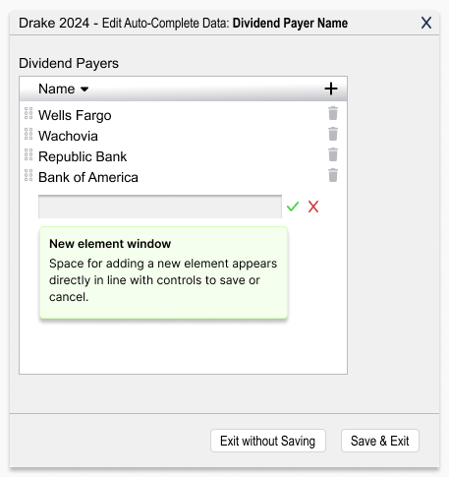The height and width of the screenshot is (477, 449).
Task: Select the Bank of America entry
Action: click(x=88, y=177)
